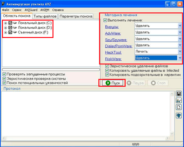Click the scan progress bar
Viewport: 184px width, 147px height.
pos(51,70)
